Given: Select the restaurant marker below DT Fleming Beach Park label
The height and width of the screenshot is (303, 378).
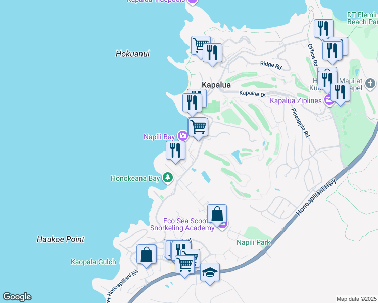Looking at the screenshot, I should (x=324, y=29).
